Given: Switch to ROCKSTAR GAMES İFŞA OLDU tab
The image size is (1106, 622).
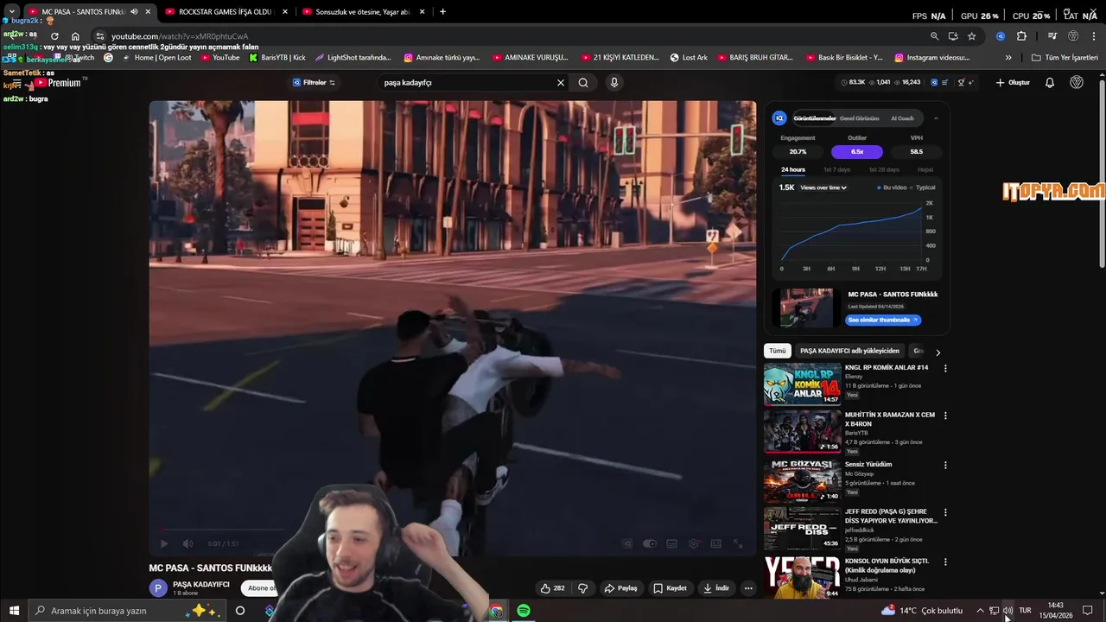Looking at the screenshot, I should pos(226,12).
